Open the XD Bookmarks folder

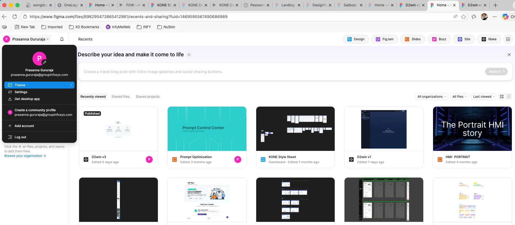tap(84, 27)
